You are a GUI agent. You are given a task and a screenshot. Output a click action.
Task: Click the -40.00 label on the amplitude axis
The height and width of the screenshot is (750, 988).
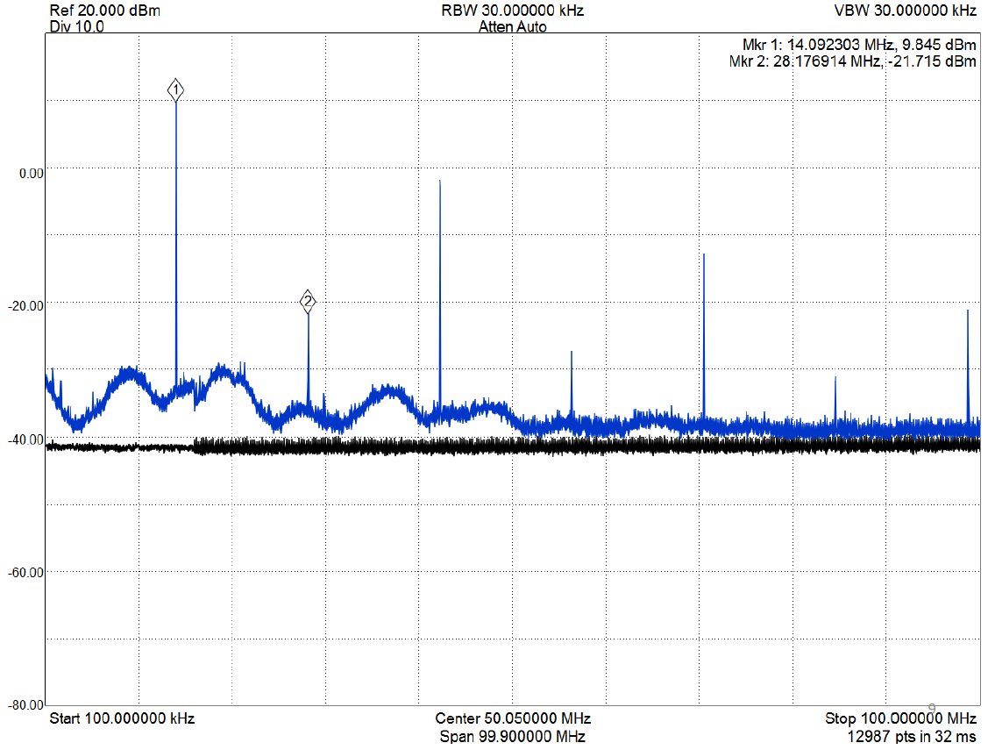tap(31, 439)
